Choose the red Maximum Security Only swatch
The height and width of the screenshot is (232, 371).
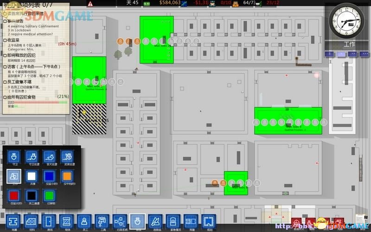14,195
